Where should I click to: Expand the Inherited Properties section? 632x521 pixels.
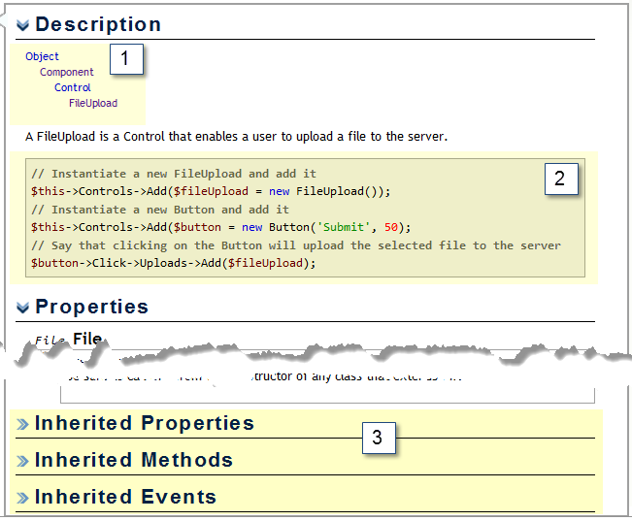pos(22,424)
